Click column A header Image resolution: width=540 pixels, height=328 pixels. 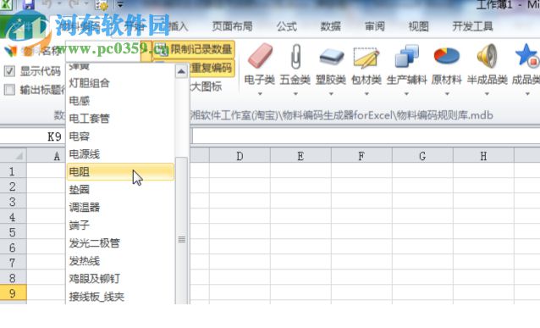pos(46,156)
